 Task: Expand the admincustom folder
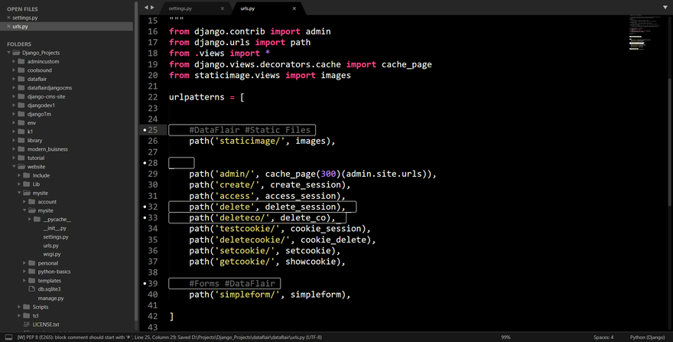[14, 61]
